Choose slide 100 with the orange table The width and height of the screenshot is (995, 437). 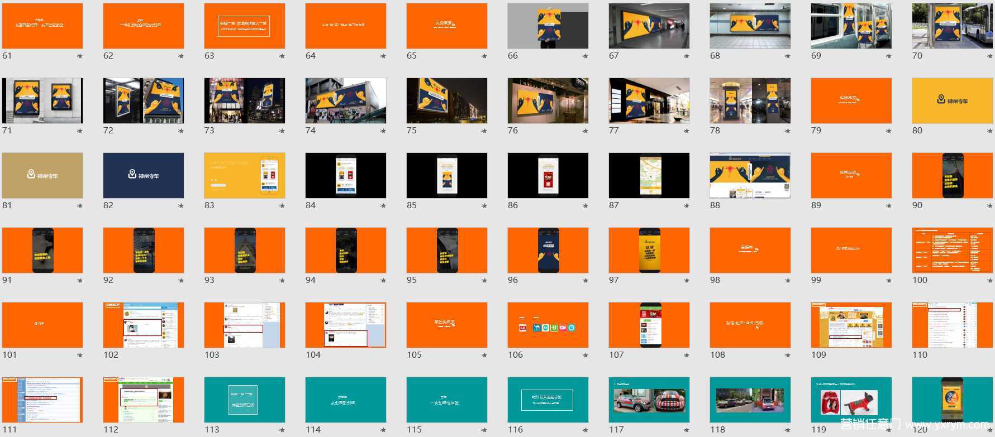coord(952,250)
